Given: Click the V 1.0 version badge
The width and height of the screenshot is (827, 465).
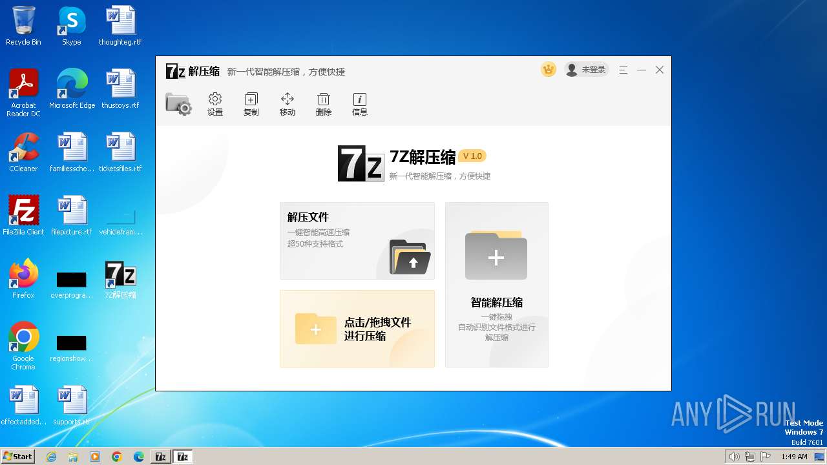Looking at the screenshot, I should pos(472,156).
